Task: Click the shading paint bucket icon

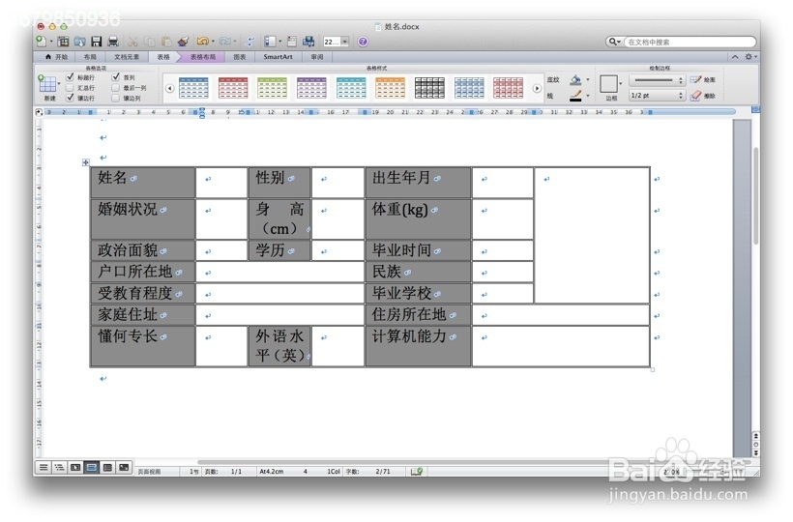Action: tap(575, 80)
